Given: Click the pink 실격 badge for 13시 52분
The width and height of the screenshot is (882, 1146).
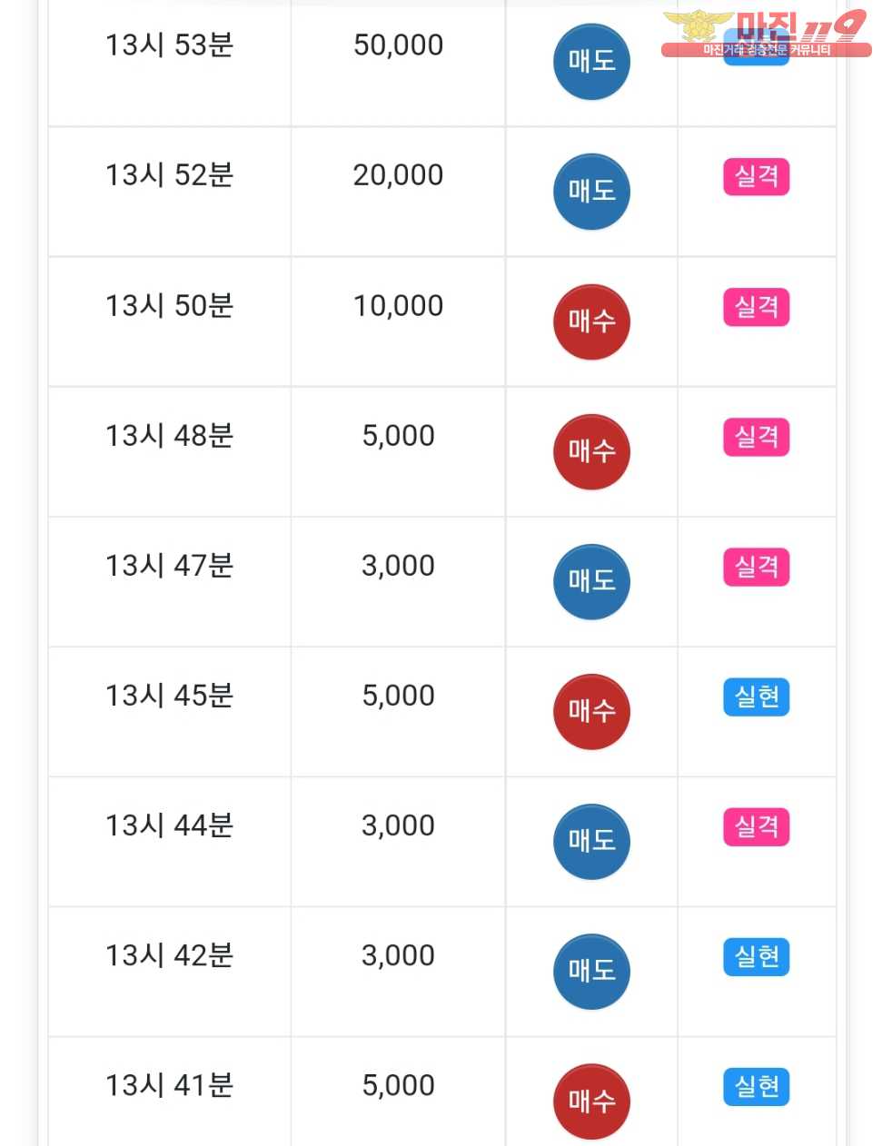Looking at the screenshot, I should (756, 177).
